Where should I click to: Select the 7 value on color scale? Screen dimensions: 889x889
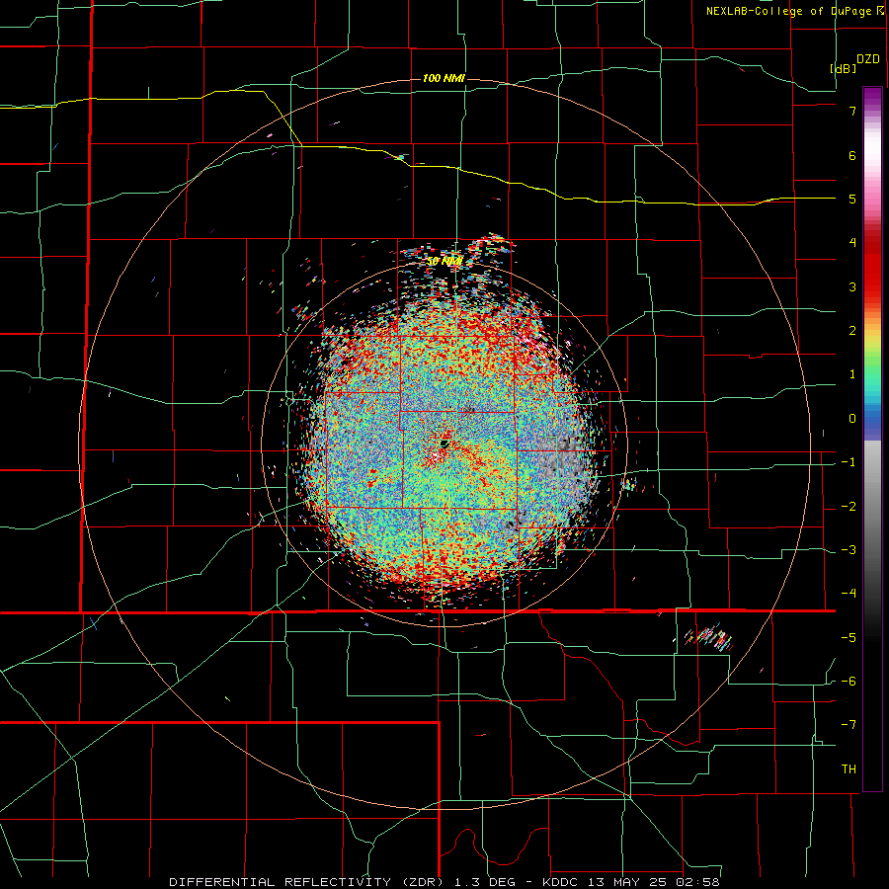pos(852,111)
